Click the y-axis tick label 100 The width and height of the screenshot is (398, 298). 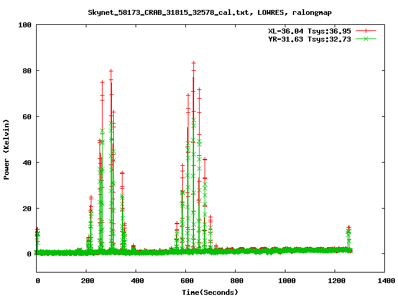pos(25,25)
